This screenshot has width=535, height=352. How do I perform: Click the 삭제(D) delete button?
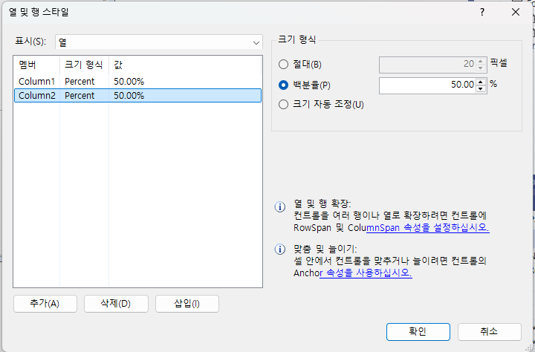(116, 304)
